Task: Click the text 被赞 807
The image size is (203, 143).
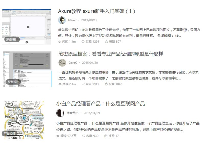Action: (115, 42)
